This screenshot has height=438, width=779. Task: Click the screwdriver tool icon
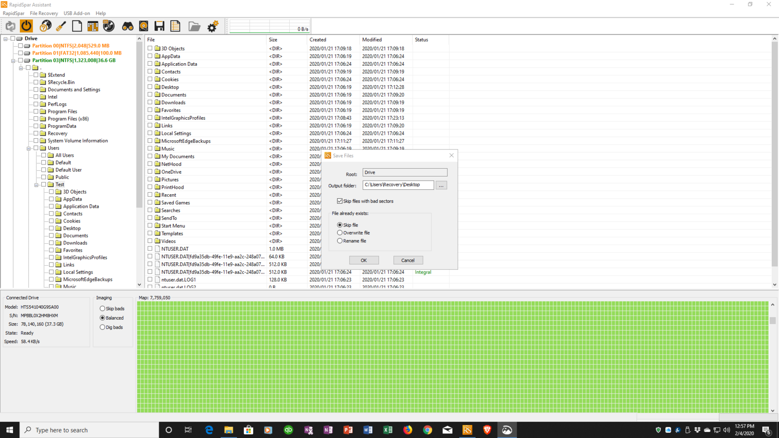click(x=61, y=26)
